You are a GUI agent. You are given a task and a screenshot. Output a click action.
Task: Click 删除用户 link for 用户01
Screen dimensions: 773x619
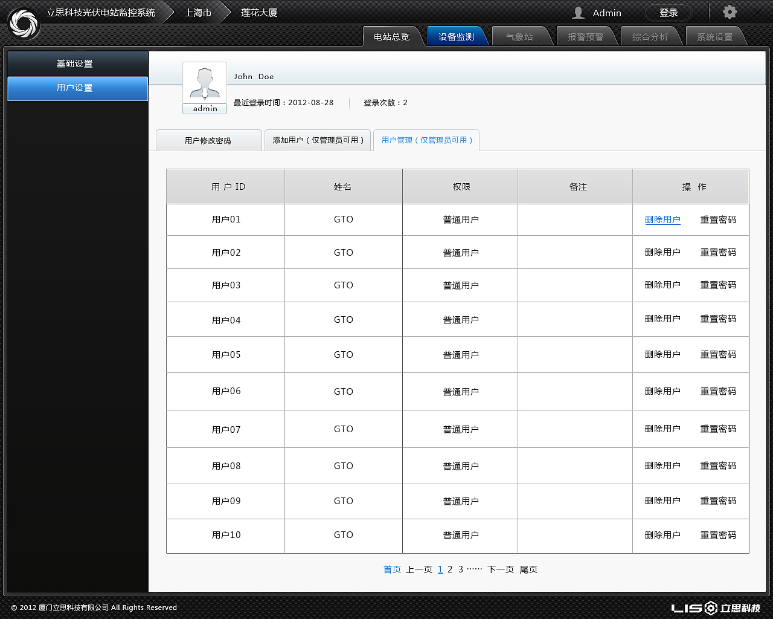point(662,219)
